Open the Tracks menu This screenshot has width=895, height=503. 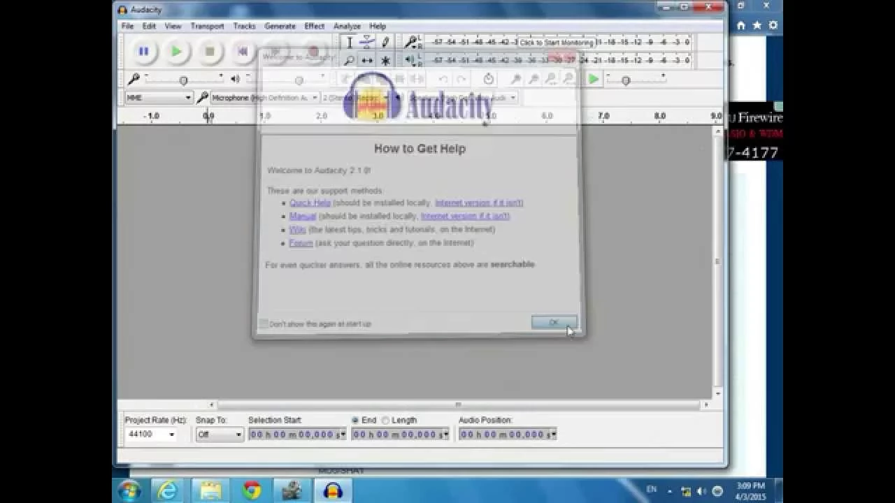click(x=244, y=26)
